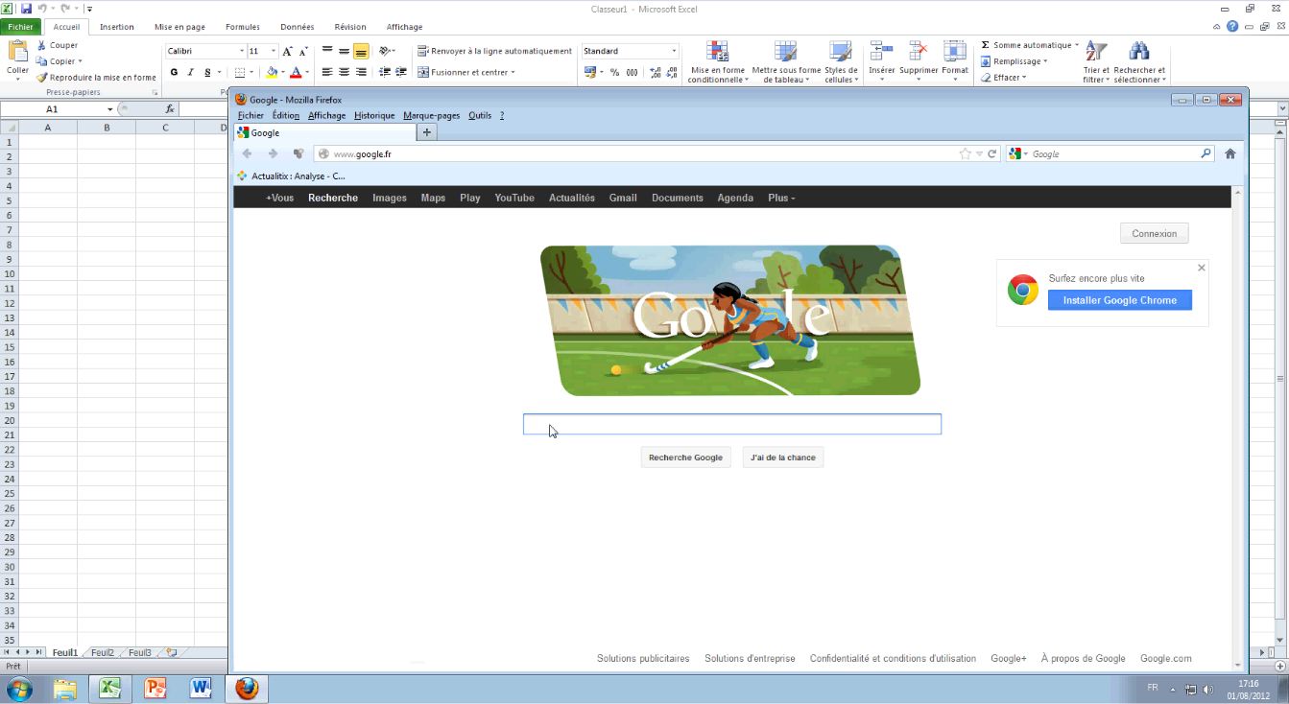Switch to the Insertion ribbon tab
This screenshot has width=1289, height=704.
point(117,27)
